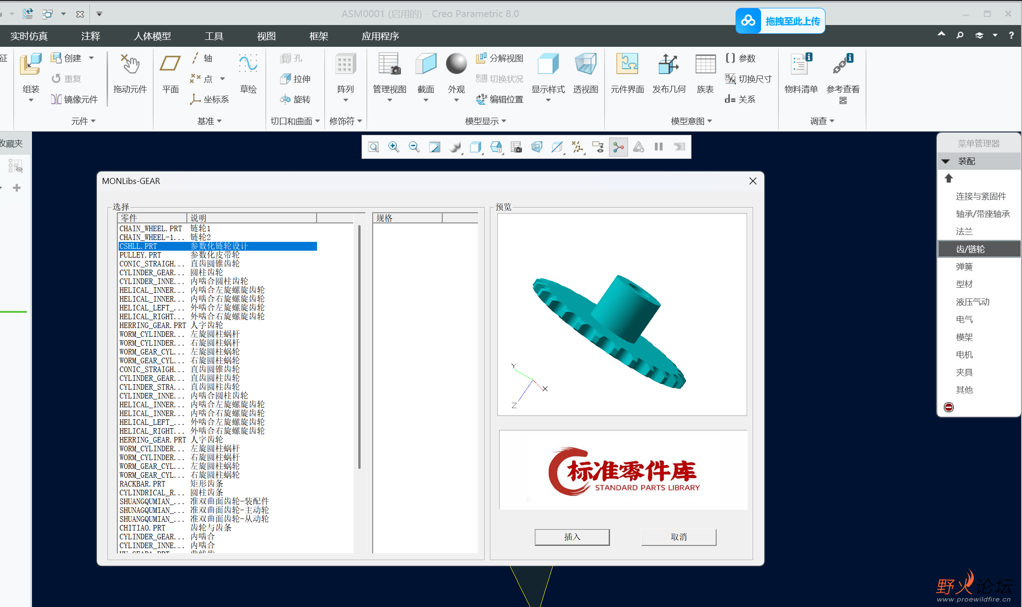Click the 零件 column header
Image resolution: width=1022 pixels, height=607 pixels.
(x=152, y=218)
